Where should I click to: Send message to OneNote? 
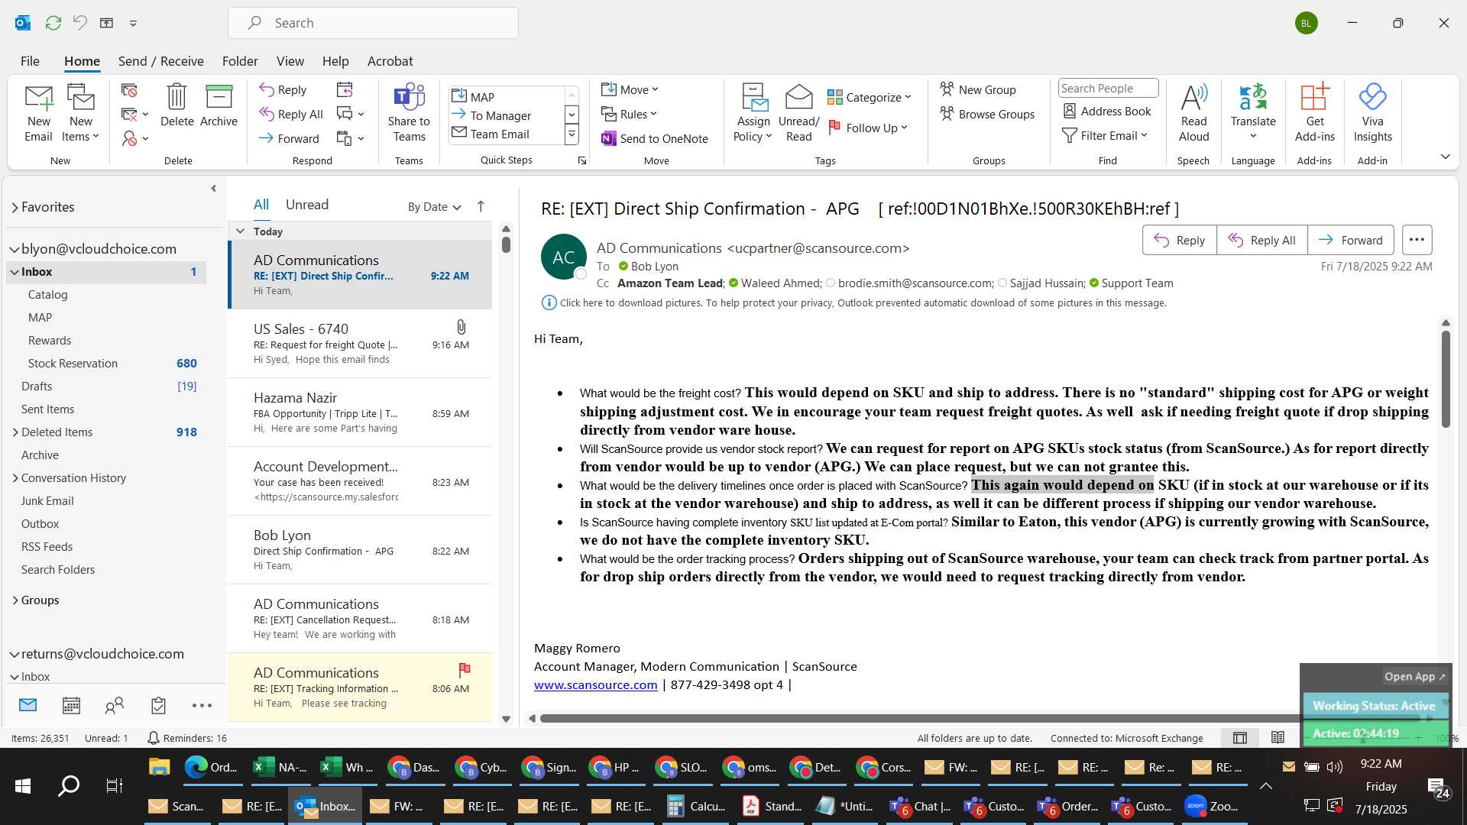point(655,138)
